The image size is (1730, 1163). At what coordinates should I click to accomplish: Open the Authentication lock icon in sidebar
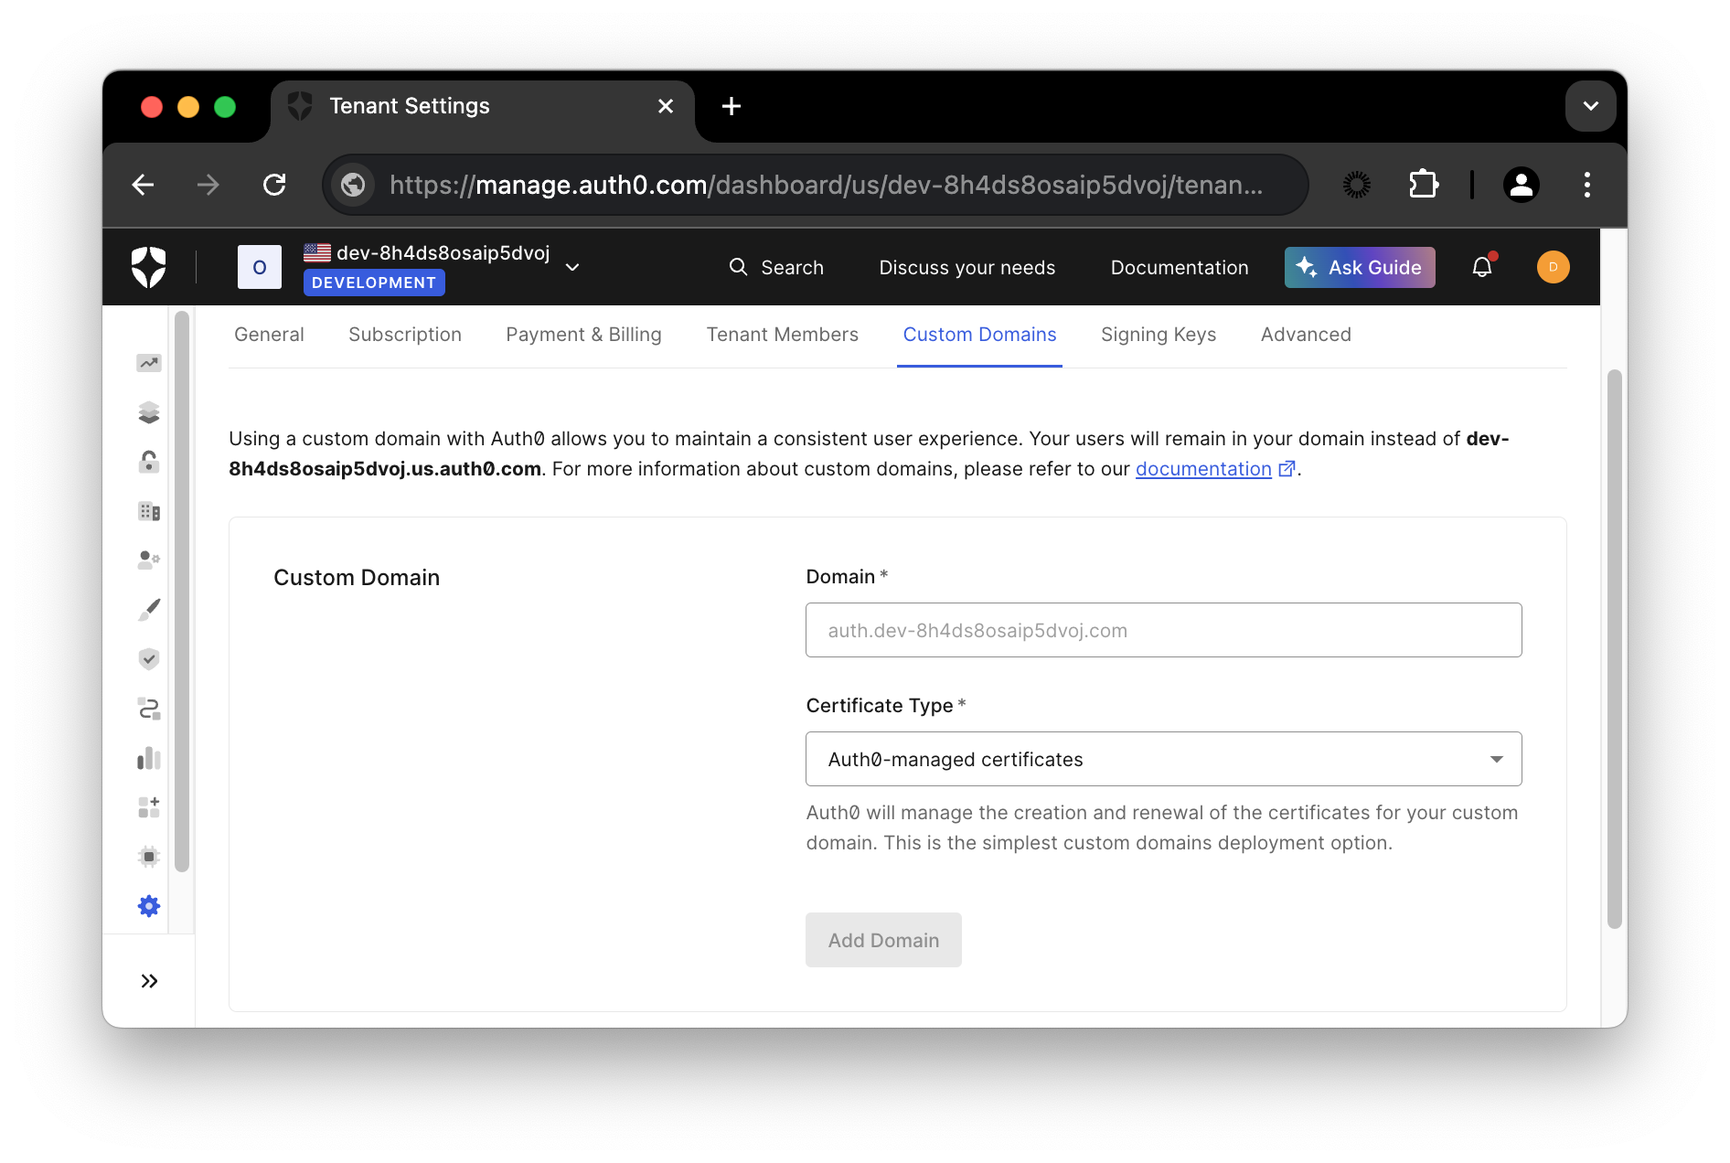coord(149,462)
